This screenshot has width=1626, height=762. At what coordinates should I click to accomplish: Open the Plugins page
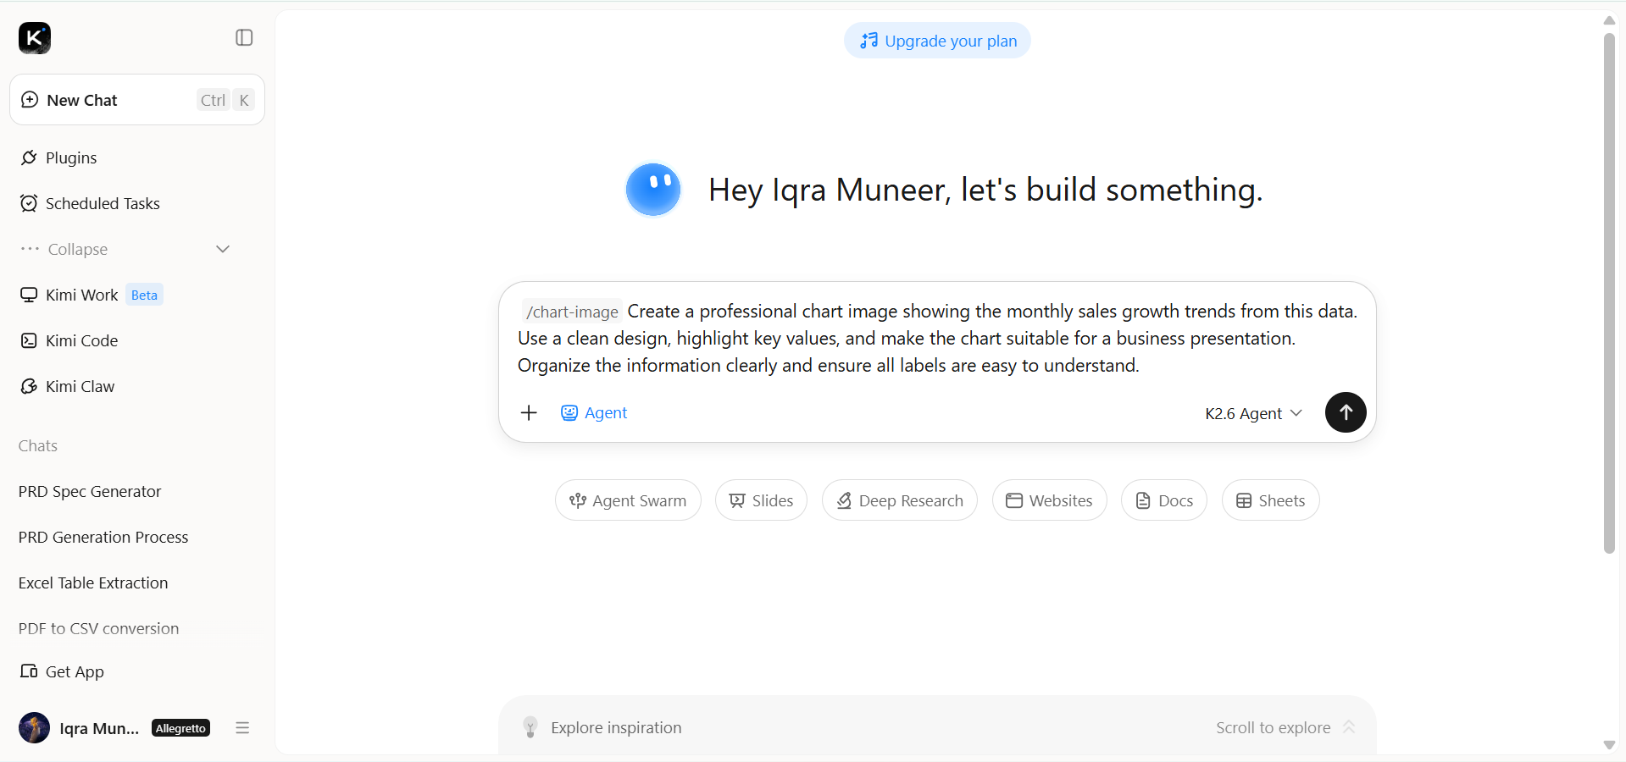click(71, 157)
